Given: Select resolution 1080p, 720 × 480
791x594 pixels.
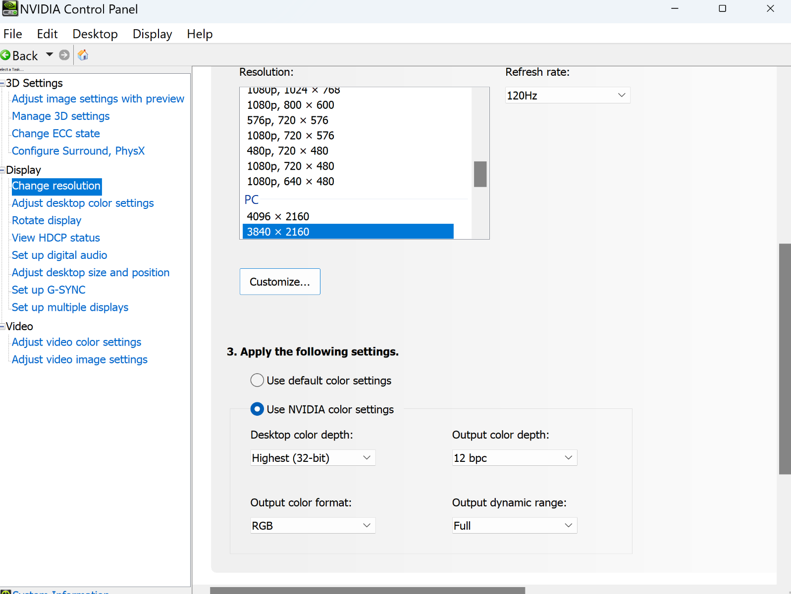Looking at the screenshot, I should 290,166.
